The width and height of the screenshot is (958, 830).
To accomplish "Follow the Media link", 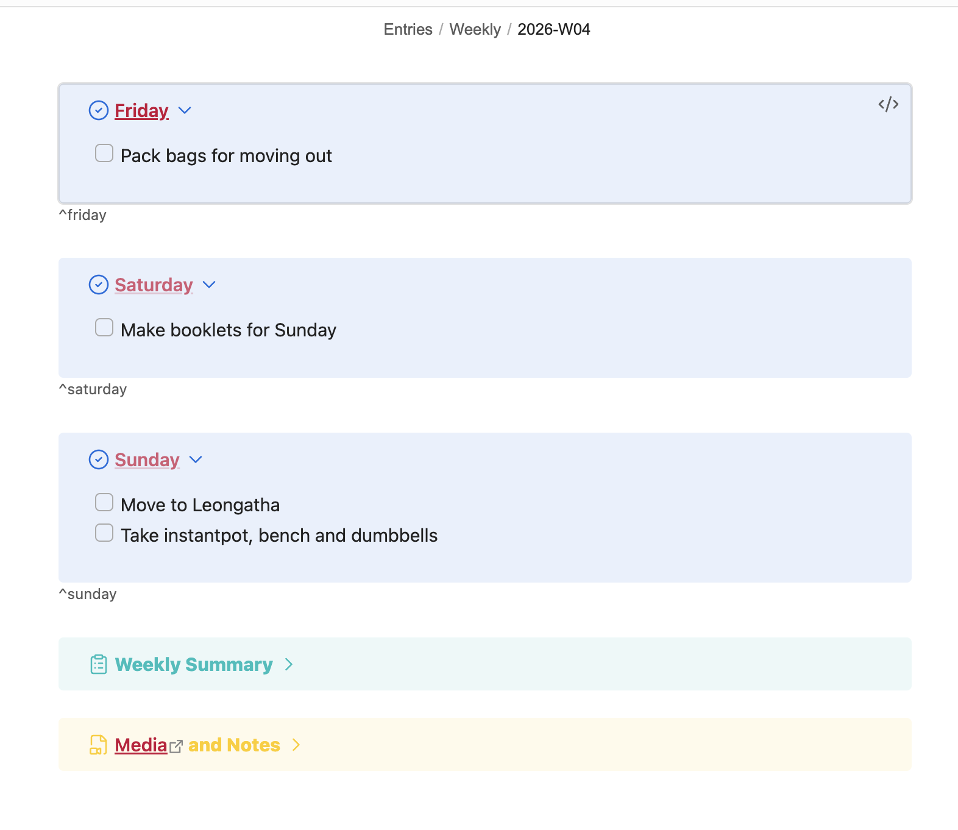I will pyautogui.click(x=141, y=745).
